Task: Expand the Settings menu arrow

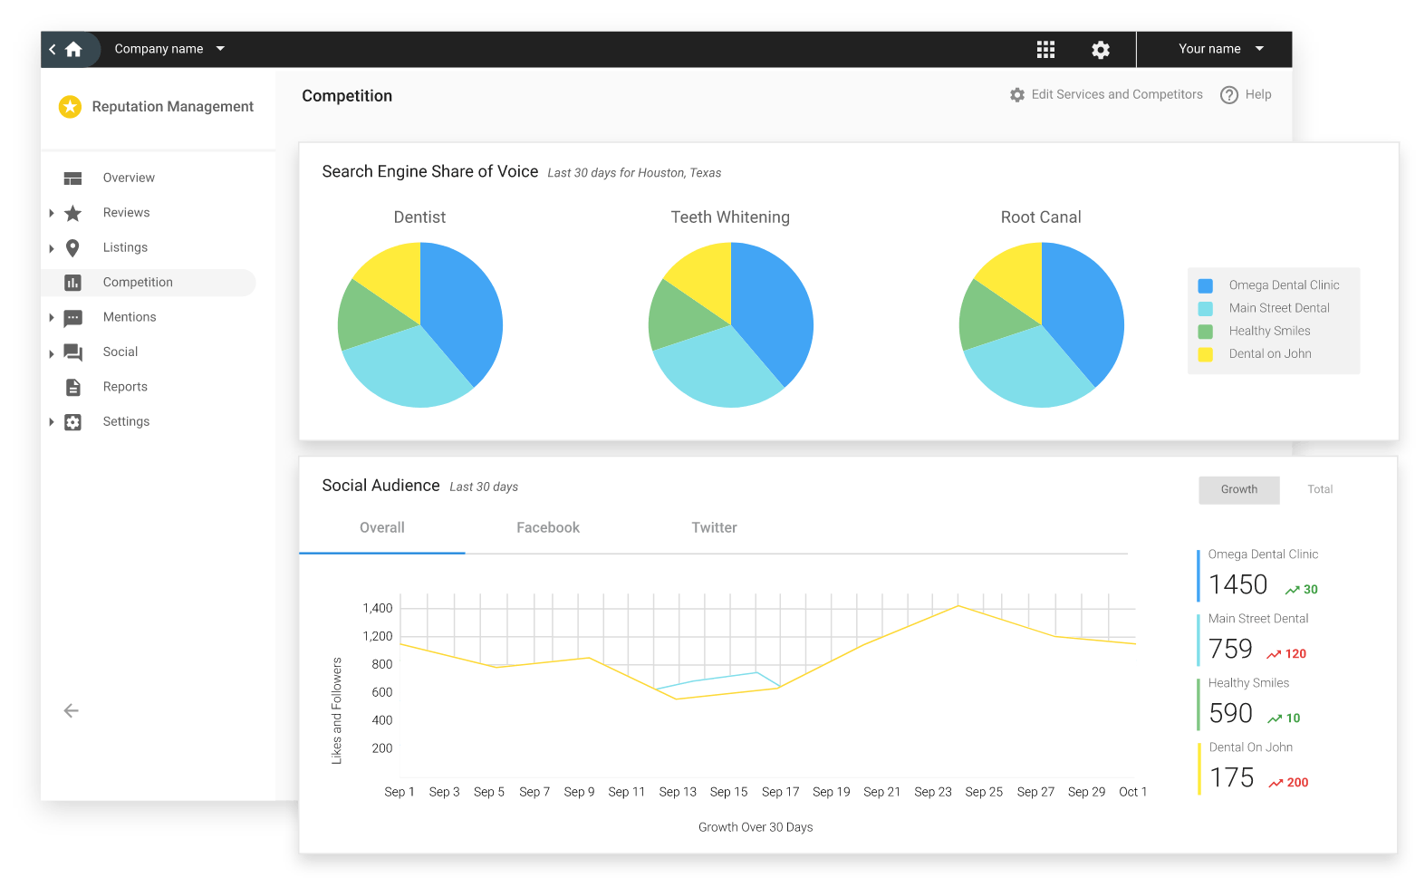Action: 52,422
